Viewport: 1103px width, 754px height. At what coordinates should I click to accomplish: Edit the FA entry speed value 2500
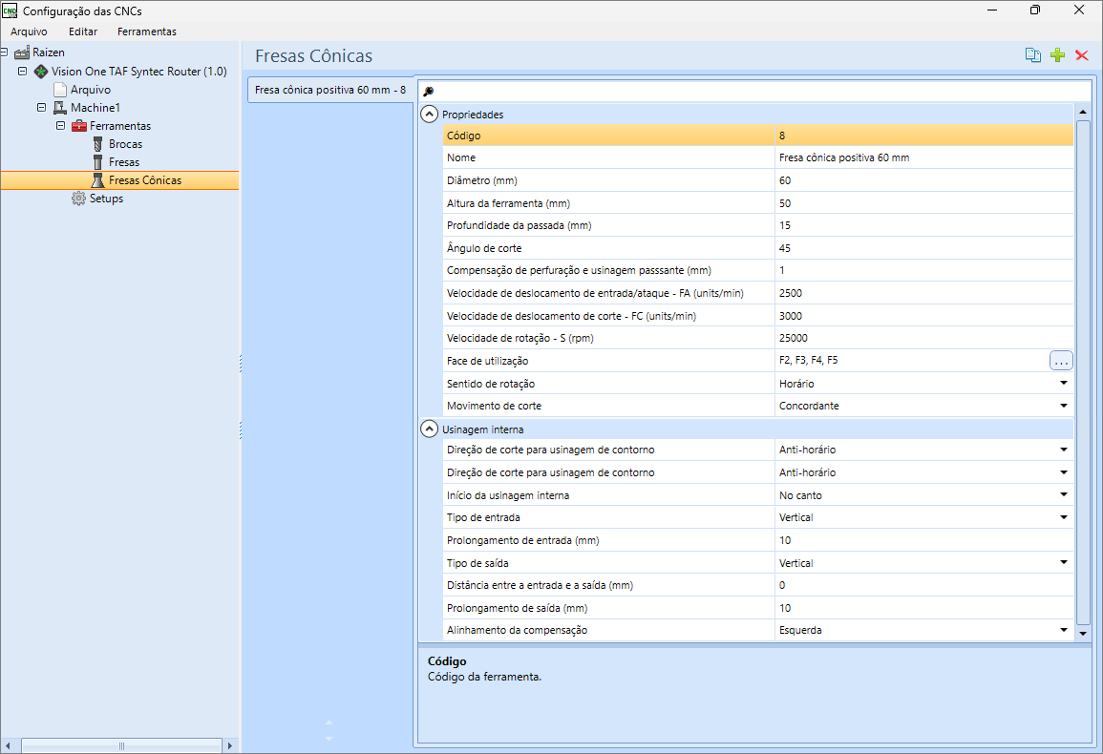(924, 293)
